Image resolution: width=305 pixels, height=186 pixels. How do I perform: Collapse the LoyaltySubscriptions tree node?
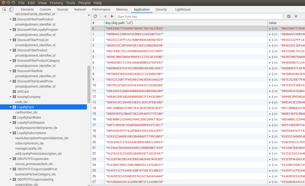coord(11,133)
